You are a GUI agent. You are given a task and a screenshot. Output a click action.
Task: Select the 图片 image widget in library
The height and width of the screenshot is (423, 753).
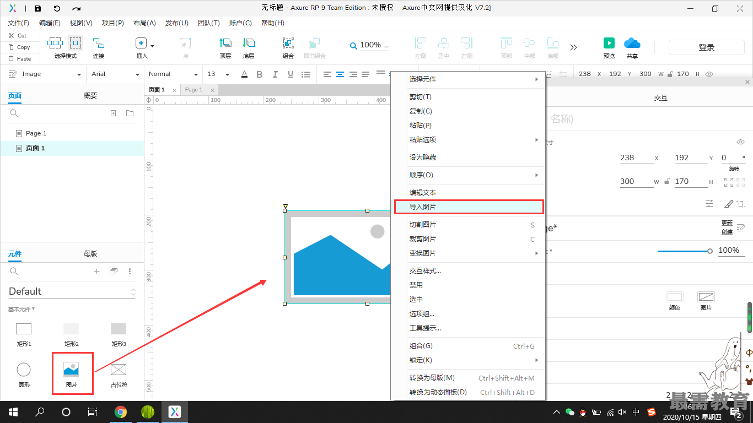tap(72, 375)
